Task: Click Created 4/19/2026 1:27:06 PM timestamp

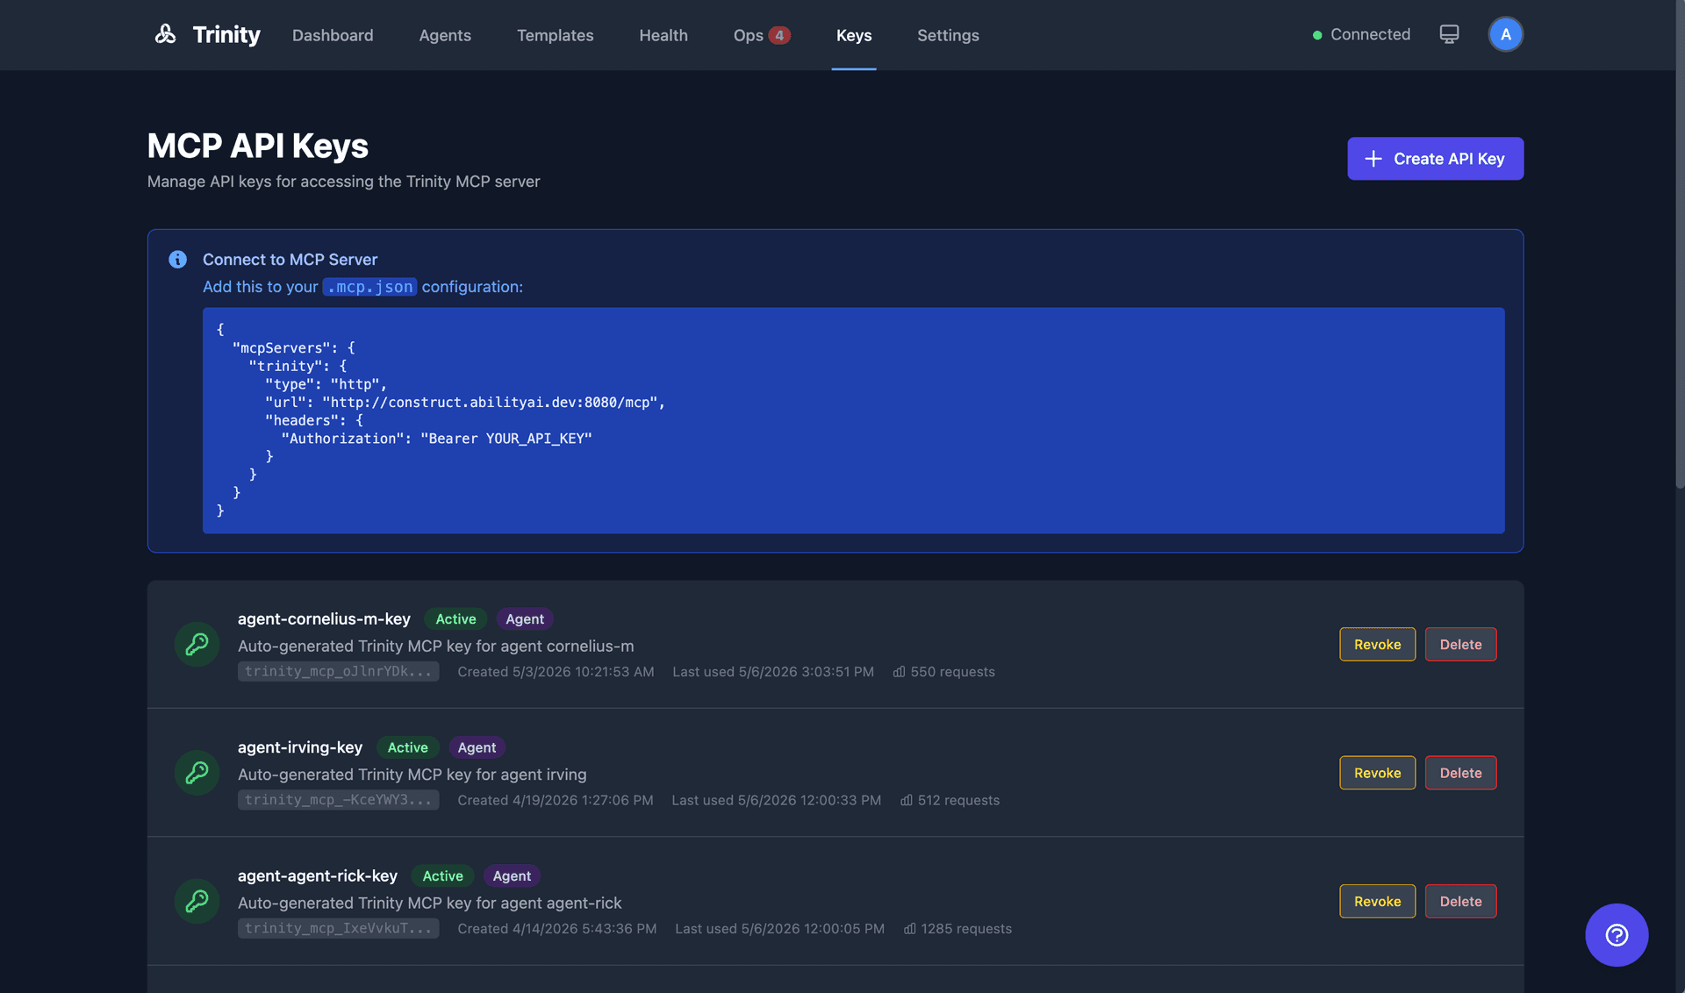Action: pyautogui.click(x=556, y=800)
